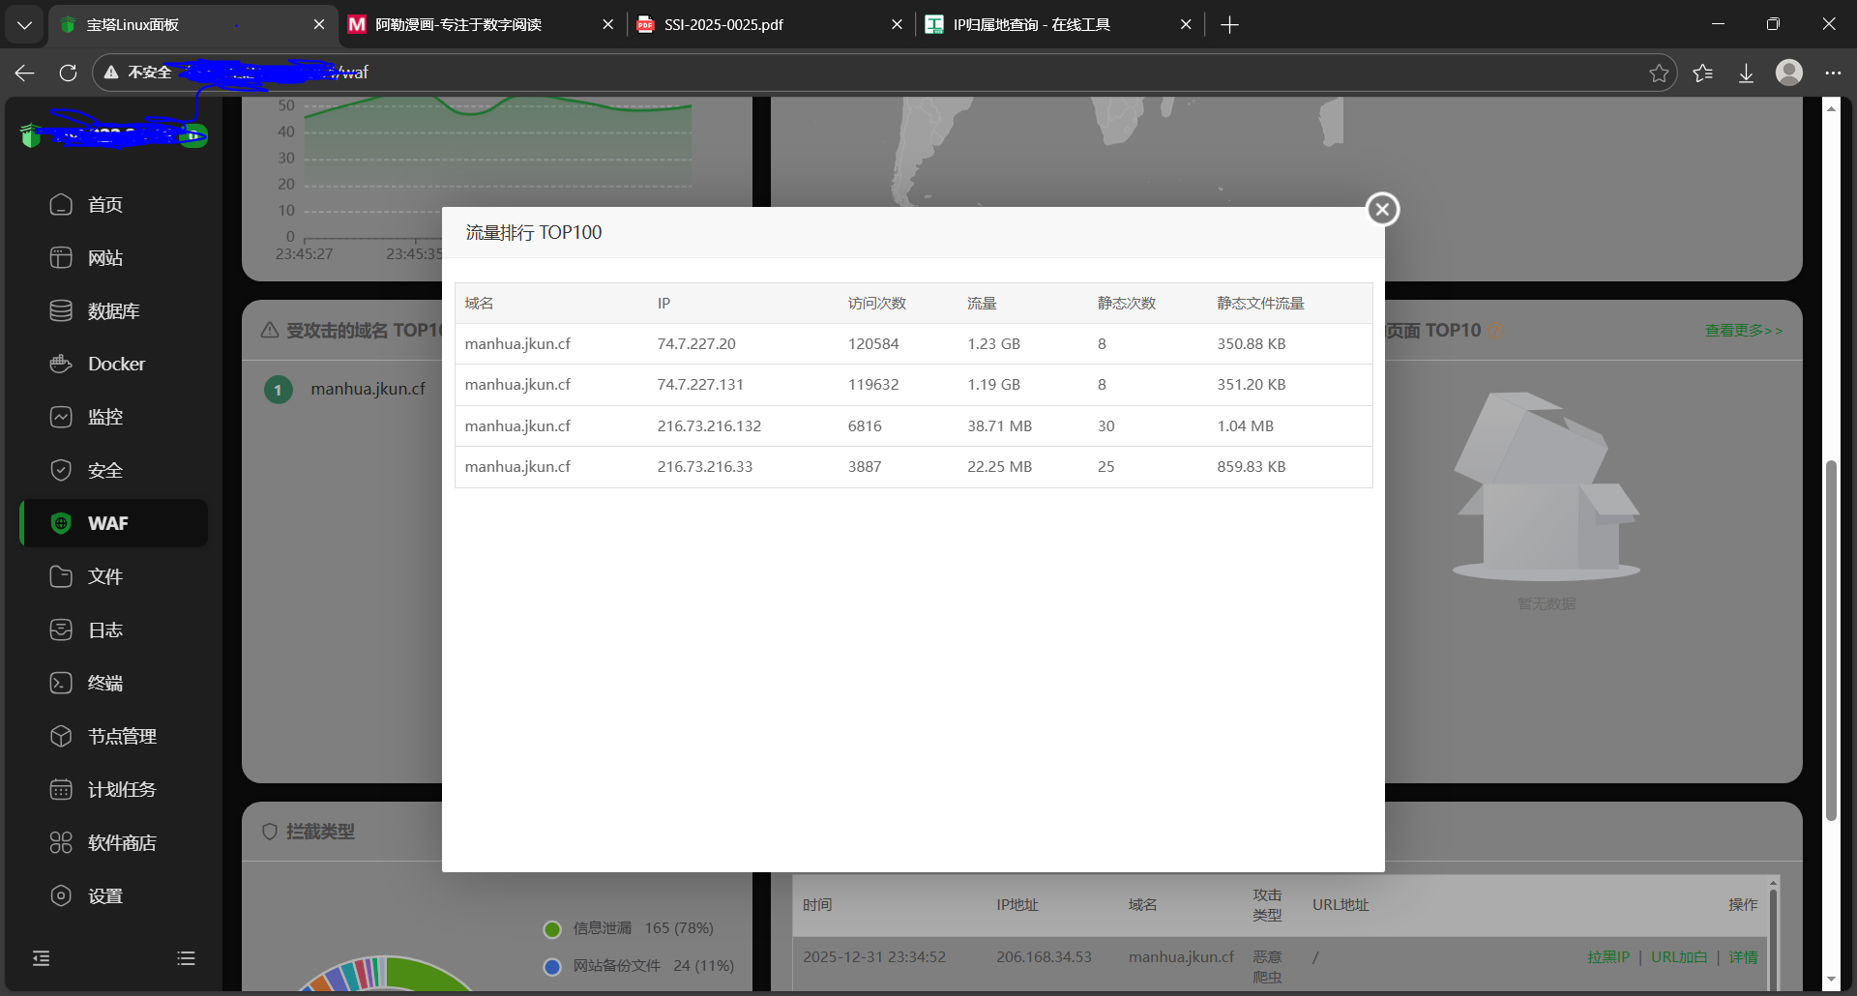
Task: Click the browser address bar
Action: pos(870,73)
